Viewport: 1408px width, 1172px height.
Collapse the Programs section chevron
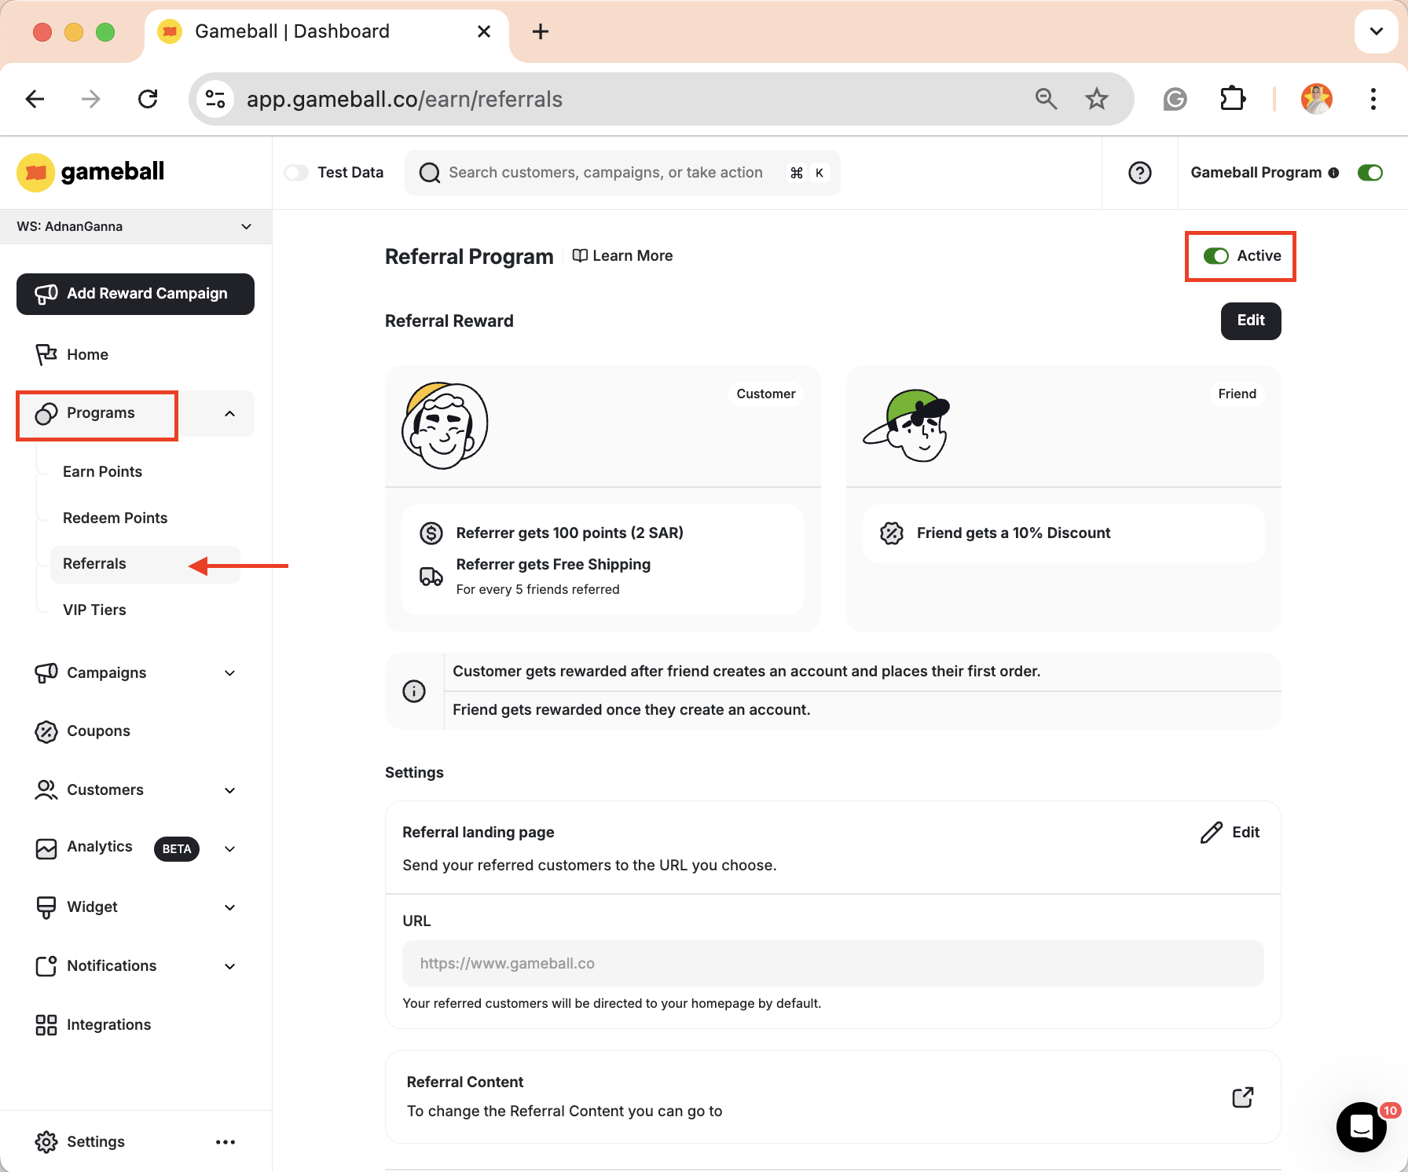[x=229, y=413]
